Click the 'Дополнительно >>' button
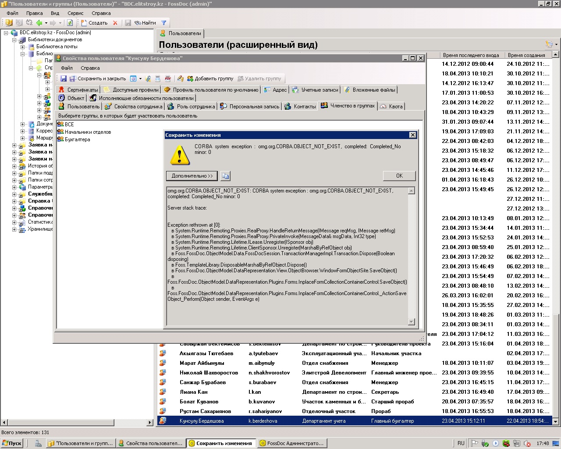The width and height of the screenshot is (561, 449). tap(192, 176)
